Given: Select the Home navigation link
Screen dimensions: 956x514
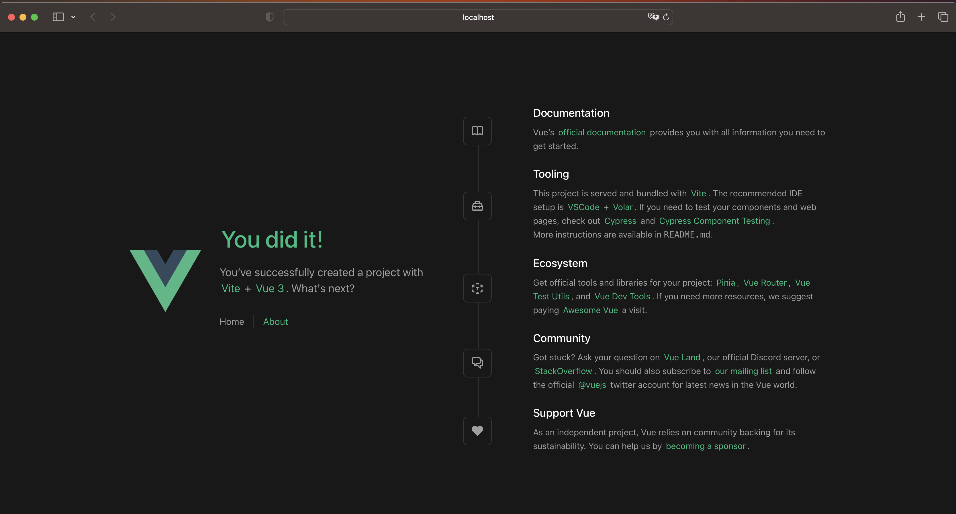Looking at the screenshot, I should 232,322.
